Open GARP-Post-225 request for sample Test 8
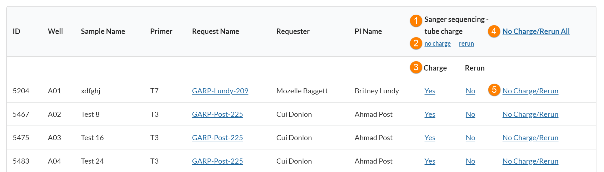This screenshot has width=604, height=172. click(217, 114)
